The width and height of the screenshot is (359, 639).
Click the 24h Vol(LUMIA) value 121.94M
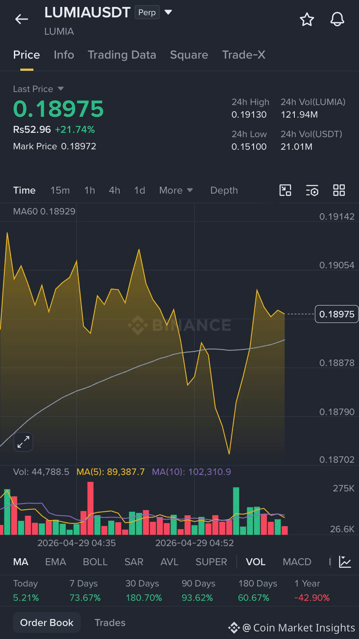click(299, 115)
